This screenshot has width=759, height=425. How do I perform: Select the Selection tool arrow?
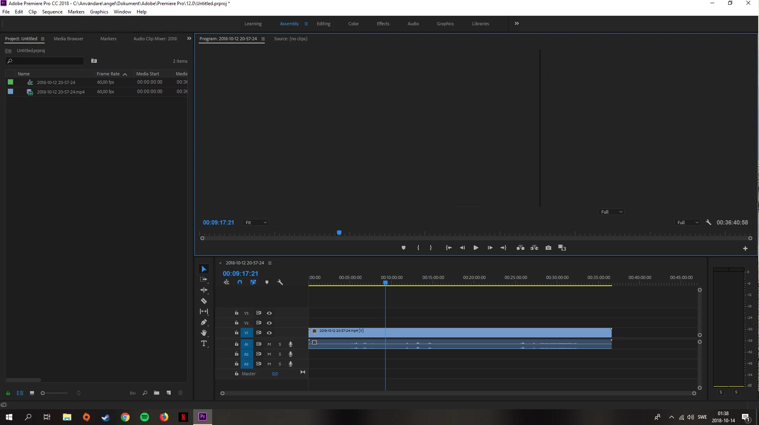coord(204,269)
